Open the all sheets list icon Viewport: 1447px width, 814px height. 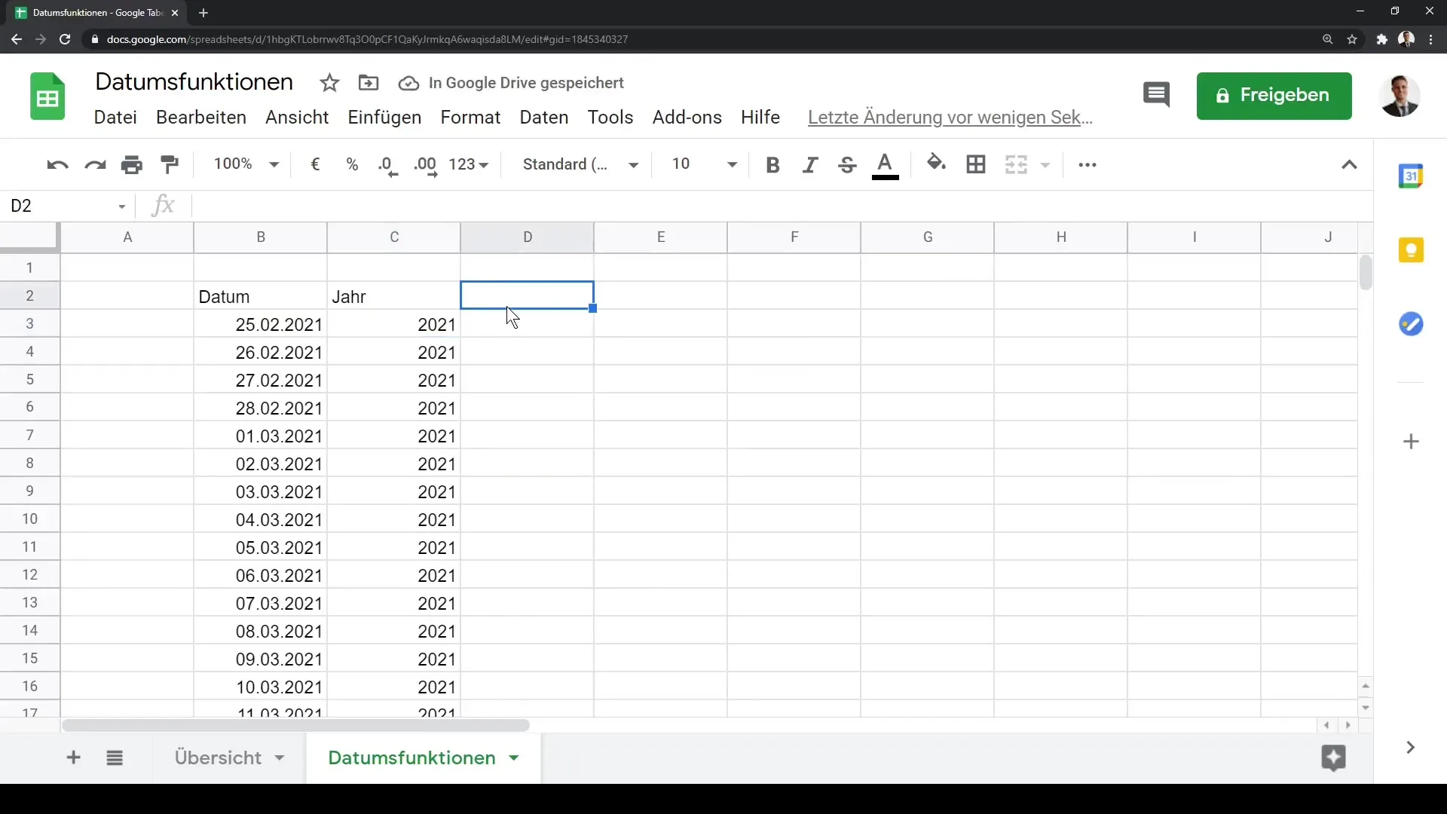[x=115, y=757]
